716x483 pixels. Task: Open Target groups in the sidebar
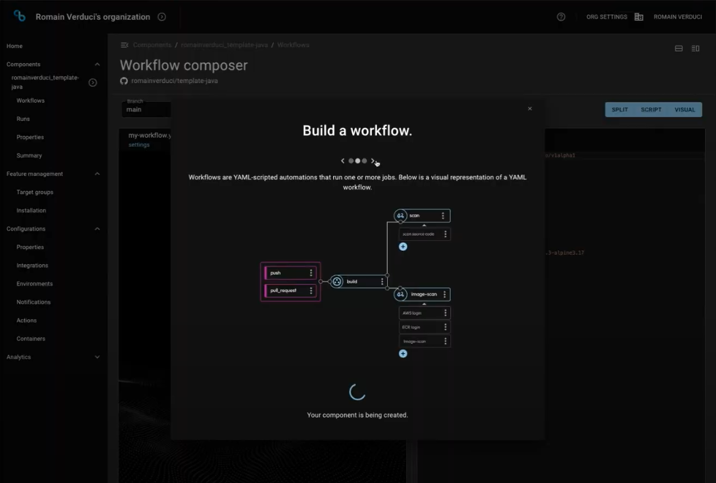click(x=35, y=192)
